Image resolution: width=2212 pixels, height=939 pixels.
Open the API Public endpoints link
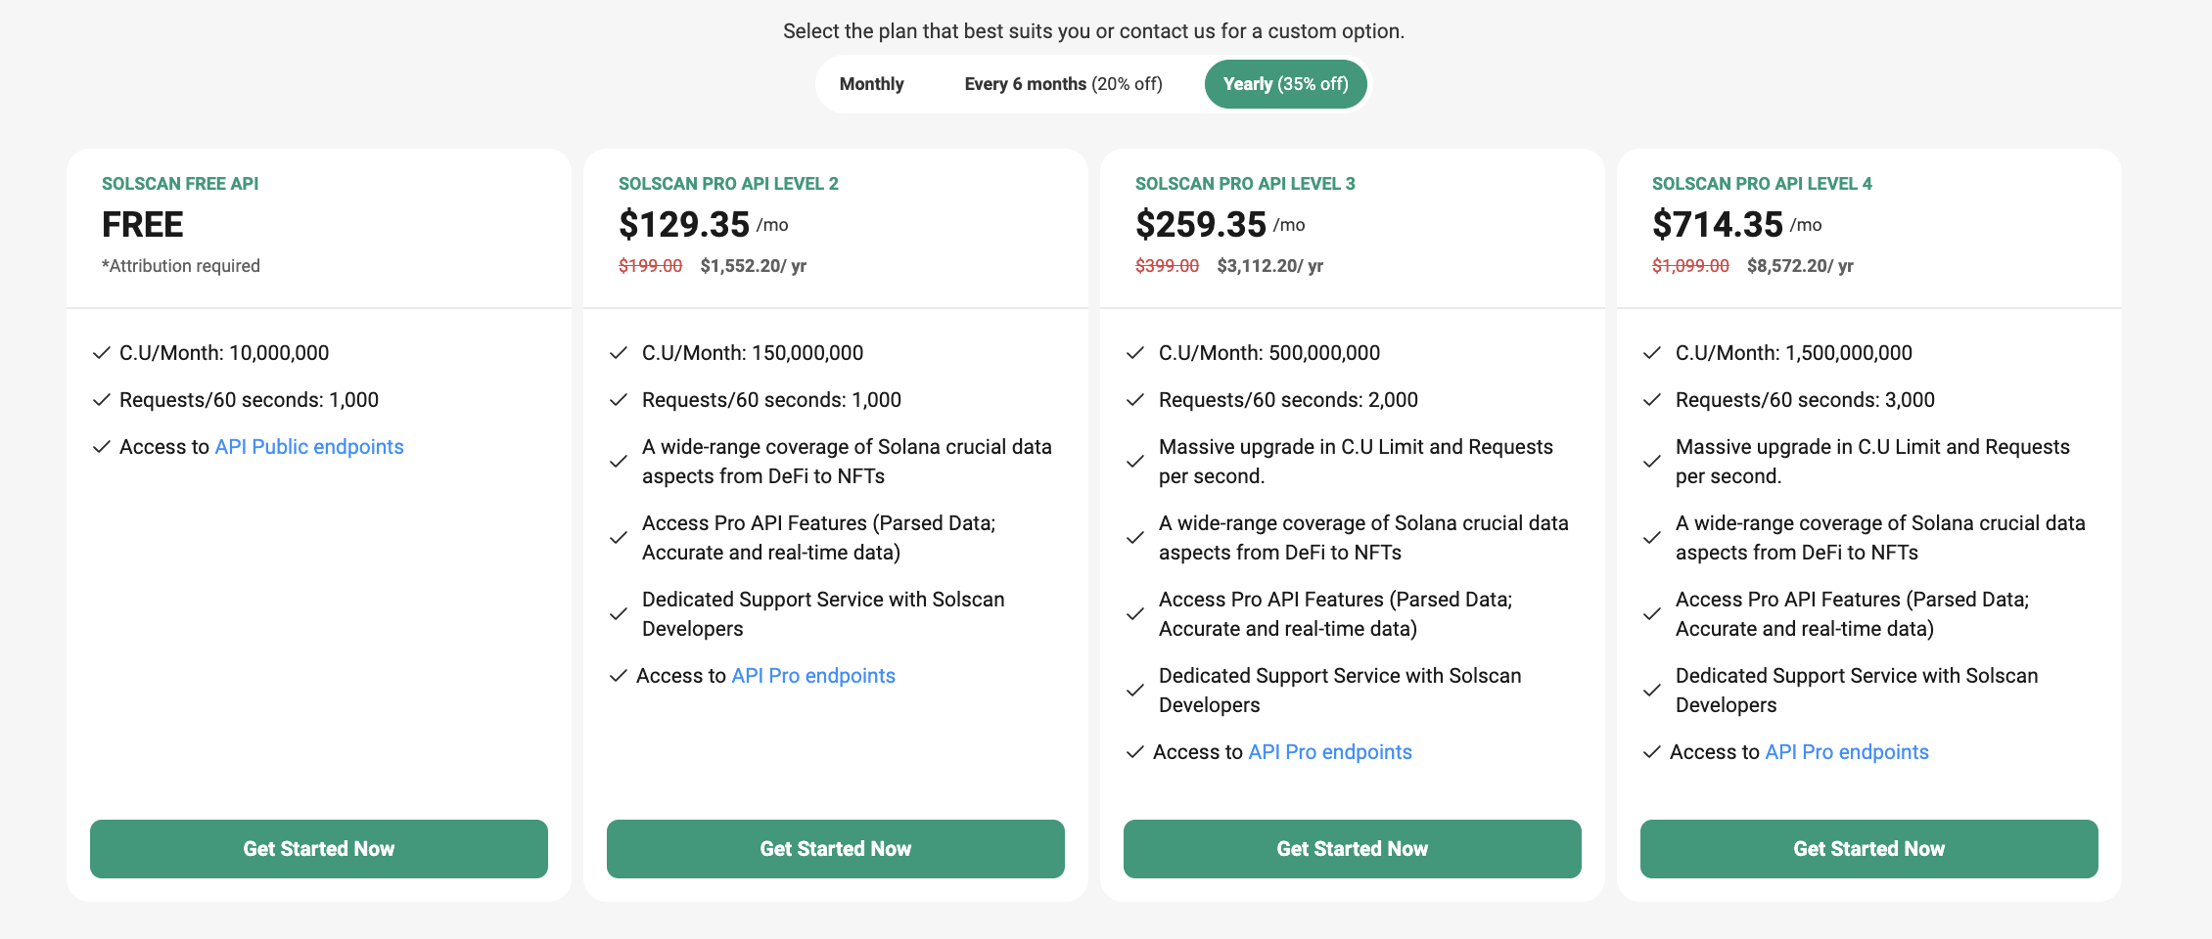[x=309, y=447]
